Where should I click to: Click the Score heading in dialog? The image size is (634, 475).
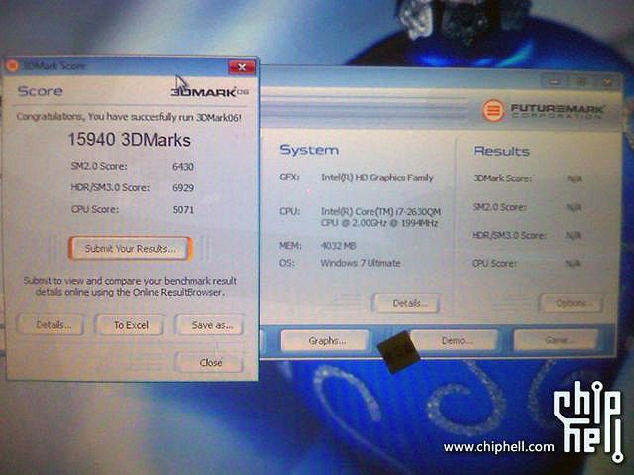40,91
